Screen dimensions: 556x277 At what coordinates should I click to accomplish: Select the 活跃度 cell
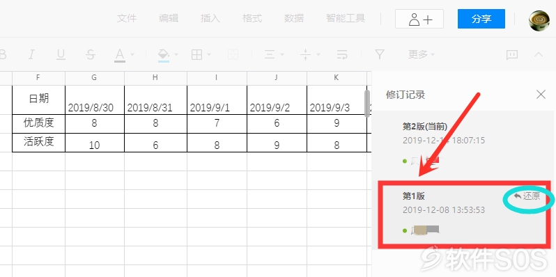point(38,143)
